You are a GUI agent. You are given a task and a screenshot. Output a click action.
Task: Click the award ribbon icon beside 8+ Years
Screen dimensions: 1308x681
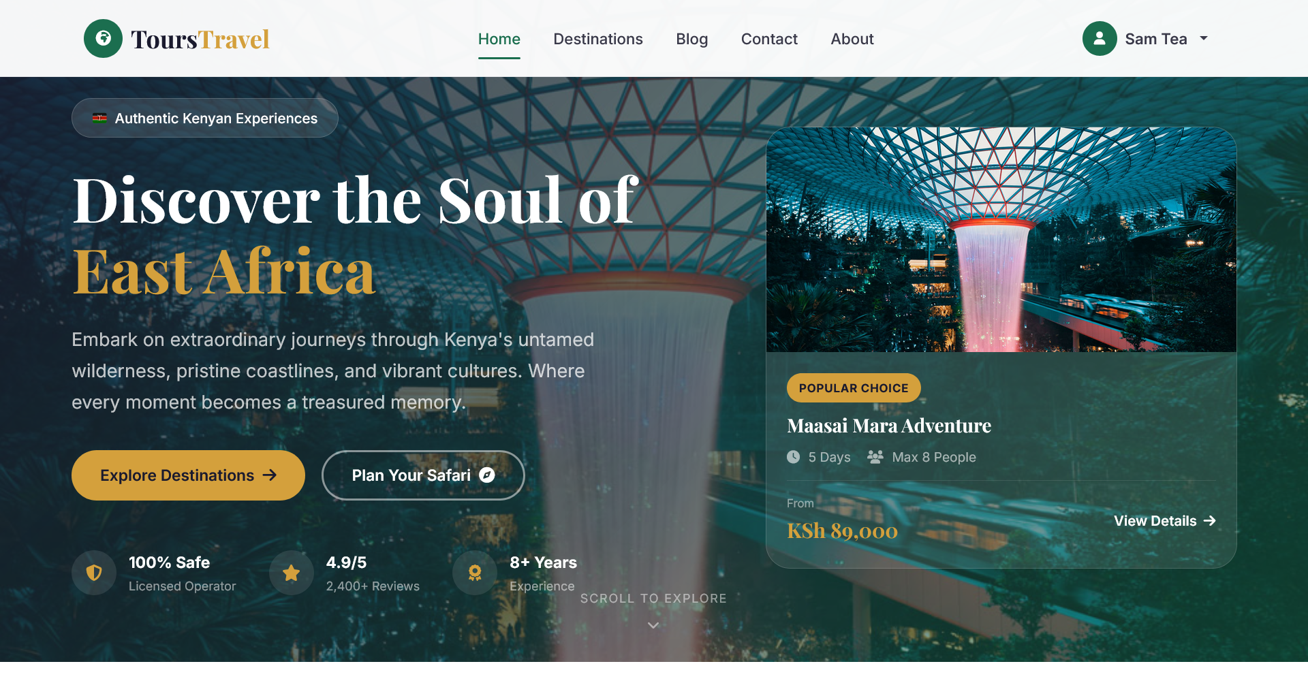coord(475,573)
